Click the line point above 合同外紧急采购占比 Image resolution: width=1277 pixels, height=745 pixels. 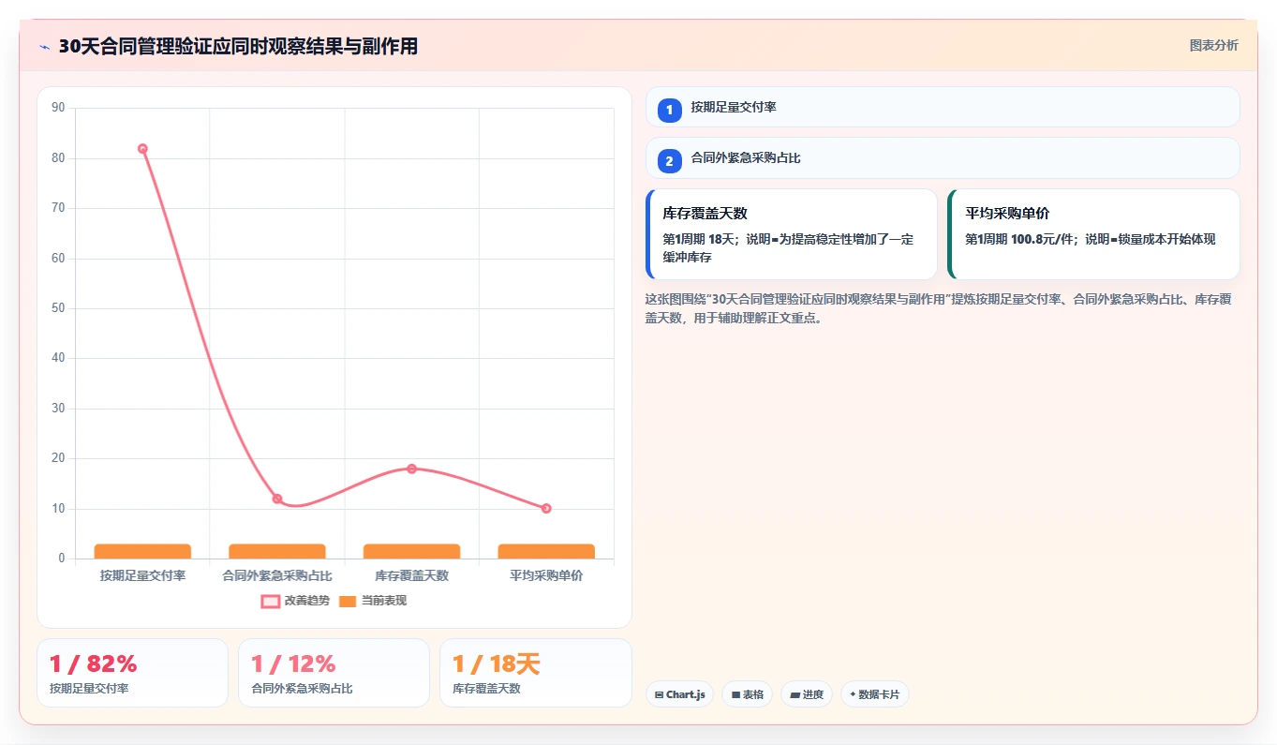[x=277, y=499]
